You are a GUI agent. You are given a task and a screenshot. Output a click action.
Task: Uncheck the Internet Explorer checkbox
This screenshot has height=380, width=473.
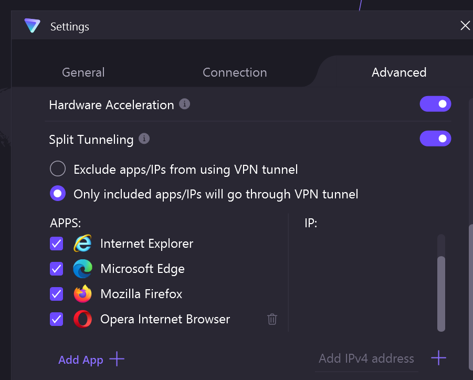(x=57, y=244)
